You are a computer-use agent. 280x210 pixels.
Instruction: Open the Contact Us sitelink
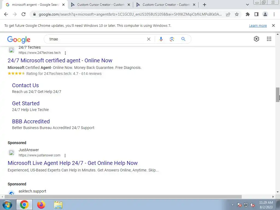pyautogui.click(x=25, y=85)
